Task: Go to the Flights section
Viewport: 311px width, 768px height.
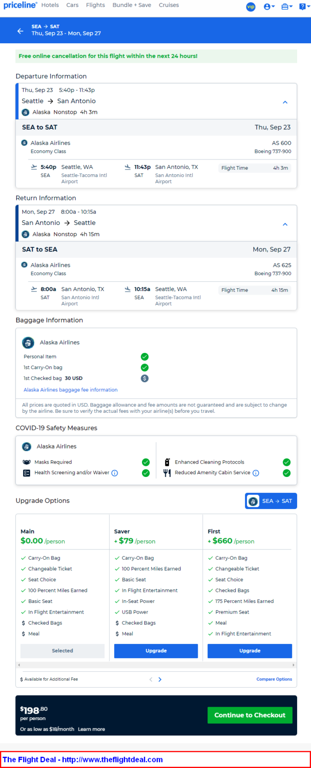Action: pyautogui.click(x=96, y=5)
